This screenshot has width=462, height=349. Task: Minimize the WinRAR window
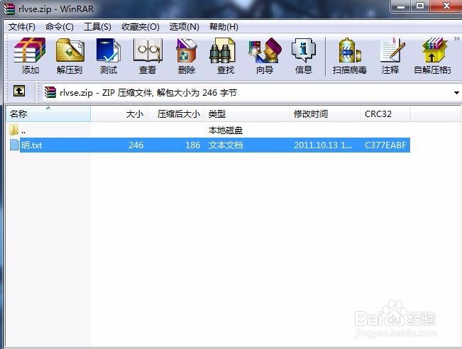pyautogui.click(x=401, y=6)
